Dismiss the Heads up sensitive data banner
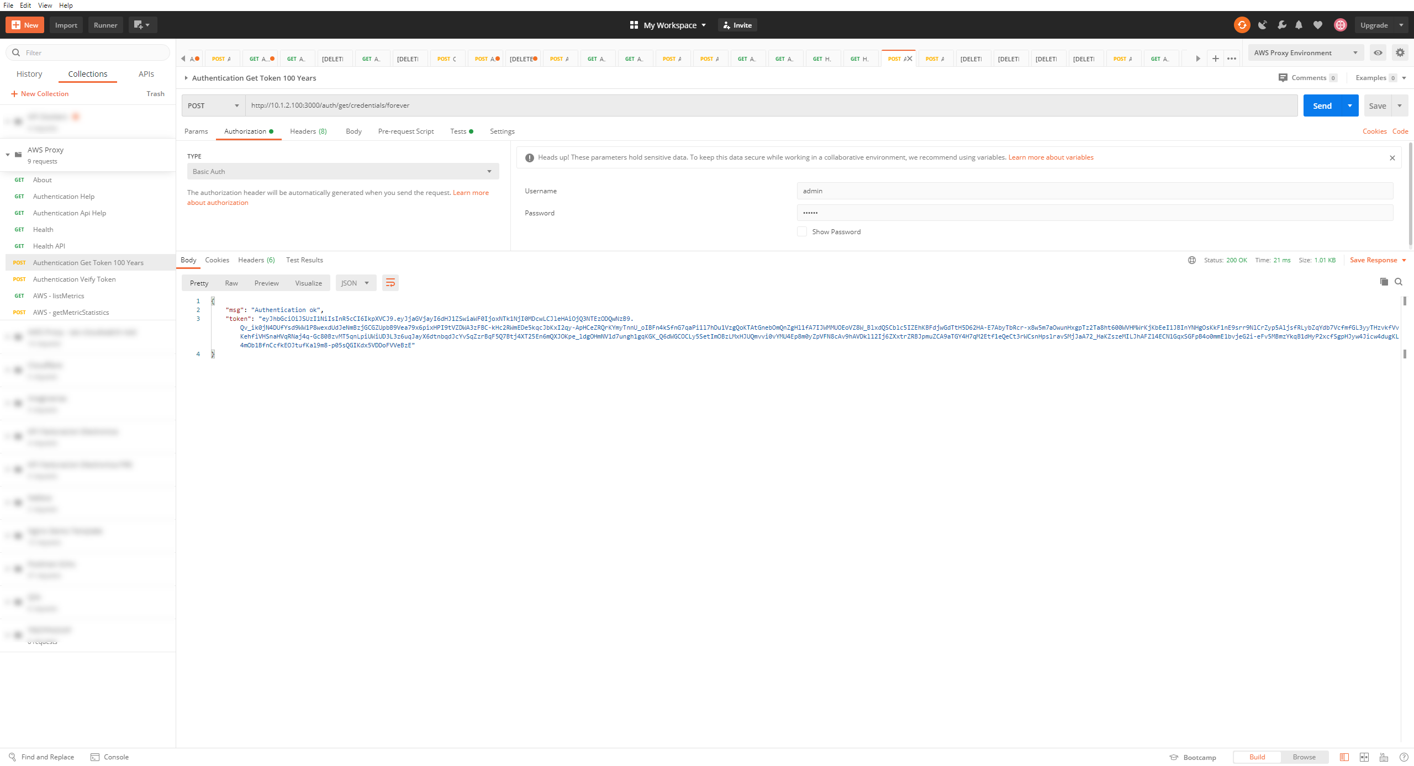This screenshot has height=766, width=1414. pos(1392,158)
